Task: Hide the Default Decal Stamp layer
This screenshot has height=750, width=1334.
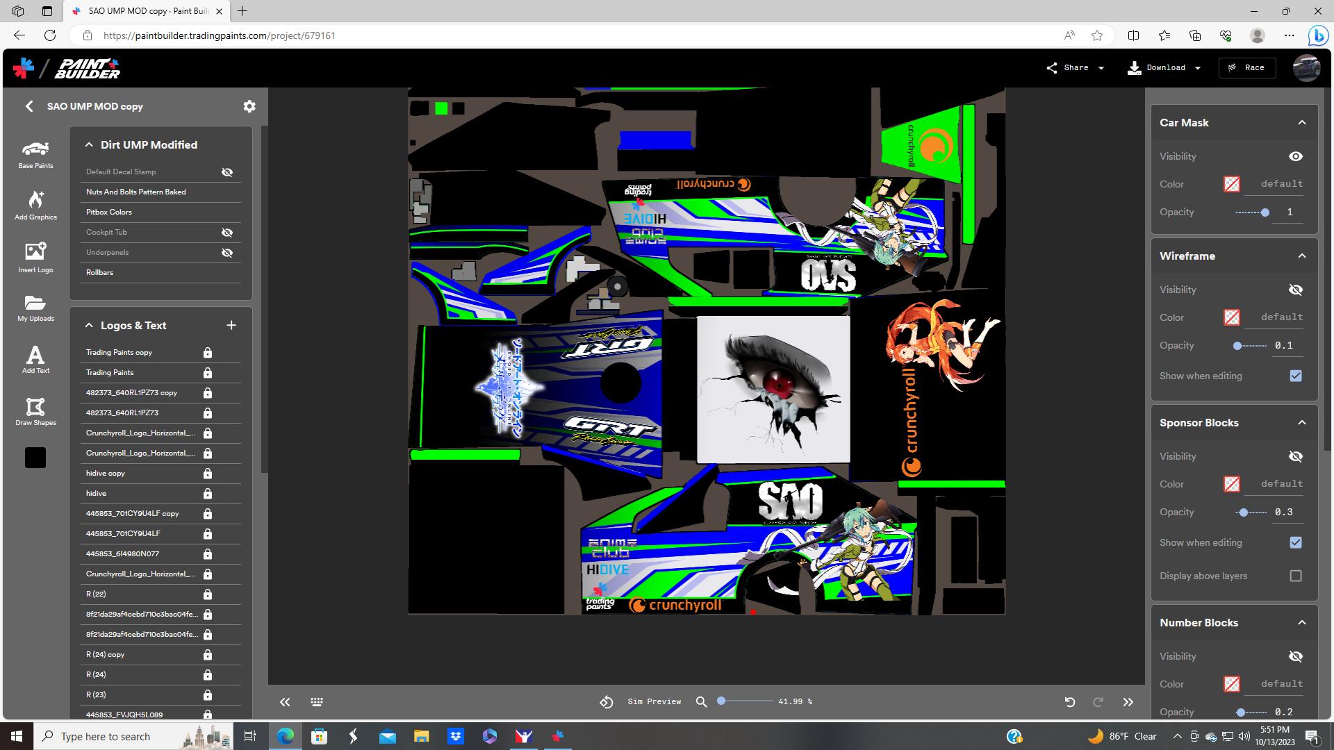Action: pos(227,172)
